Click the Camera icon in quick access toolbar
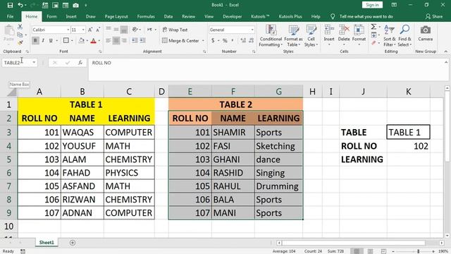The image size is (451, 254). tap(76, 5)
